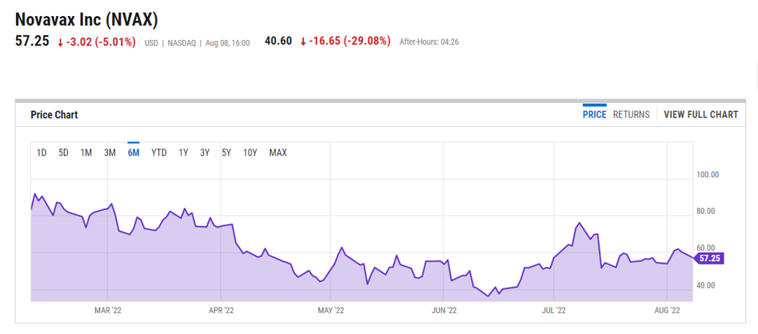The image size is (758, 334).
Task: Click the JUL '22 axis label
Action: tap(554, 310)
